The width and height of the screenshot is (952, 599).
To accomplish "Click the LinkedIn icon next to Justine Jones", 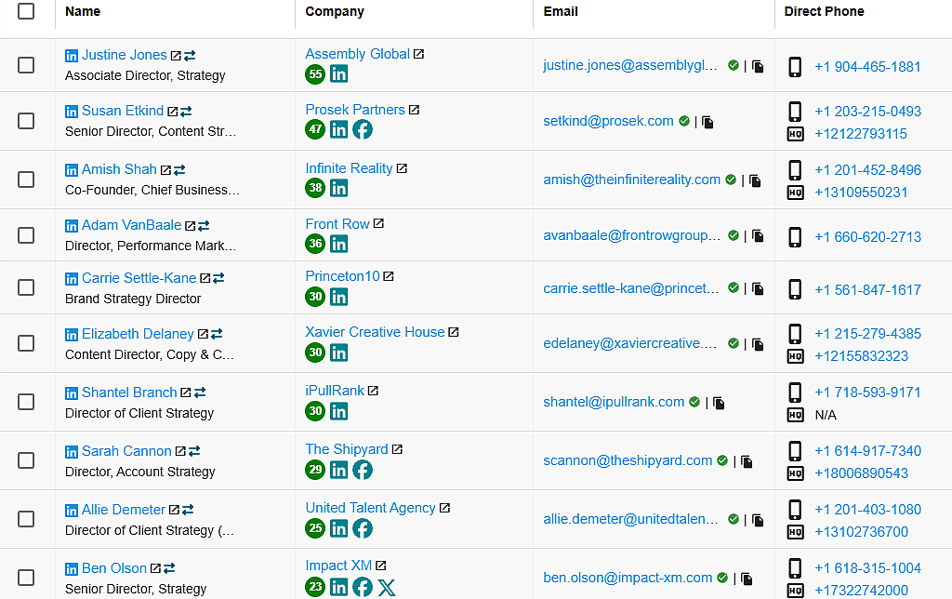I will point(72,55).
